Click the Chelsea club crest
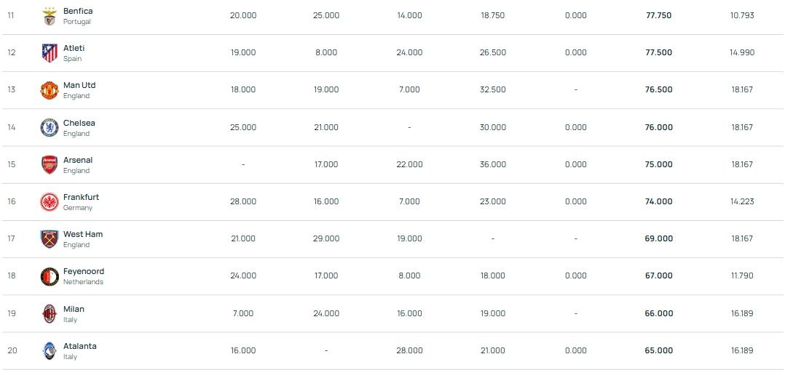Screen dimensions: 785x370 click(49, 128)
